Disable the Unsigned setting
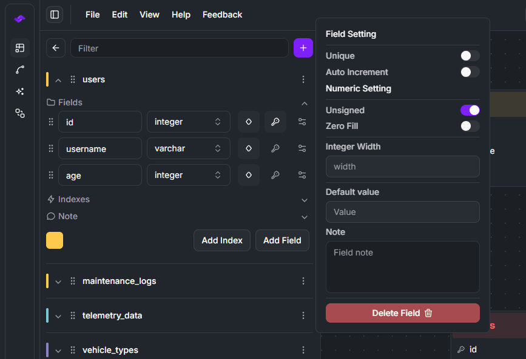Viewport: 526px width, 359px height. (469, 110)
